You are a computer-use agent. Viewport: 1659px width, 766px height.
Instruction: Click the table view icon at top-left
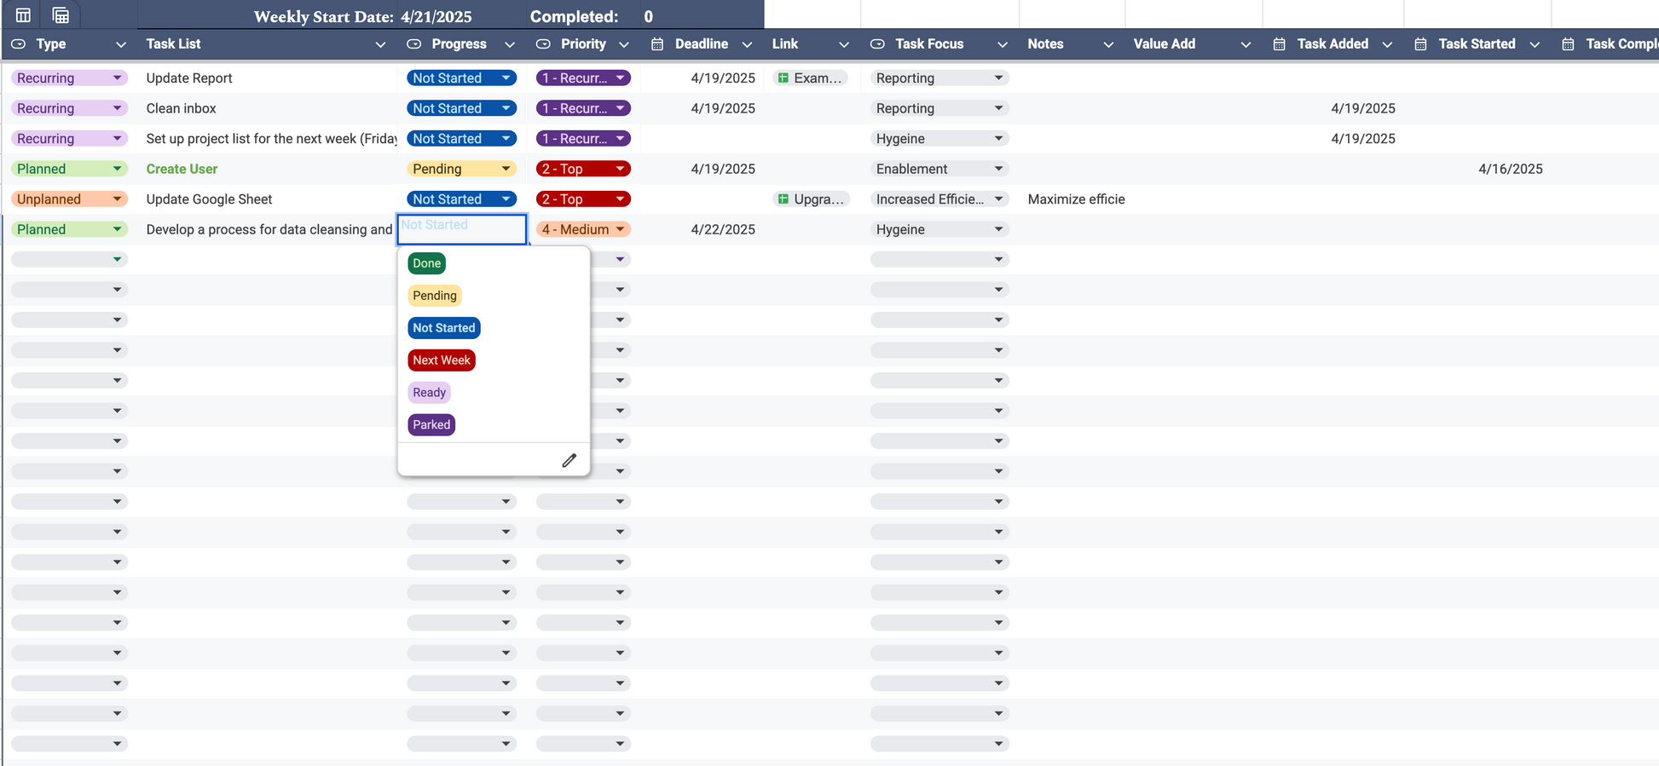23,15
